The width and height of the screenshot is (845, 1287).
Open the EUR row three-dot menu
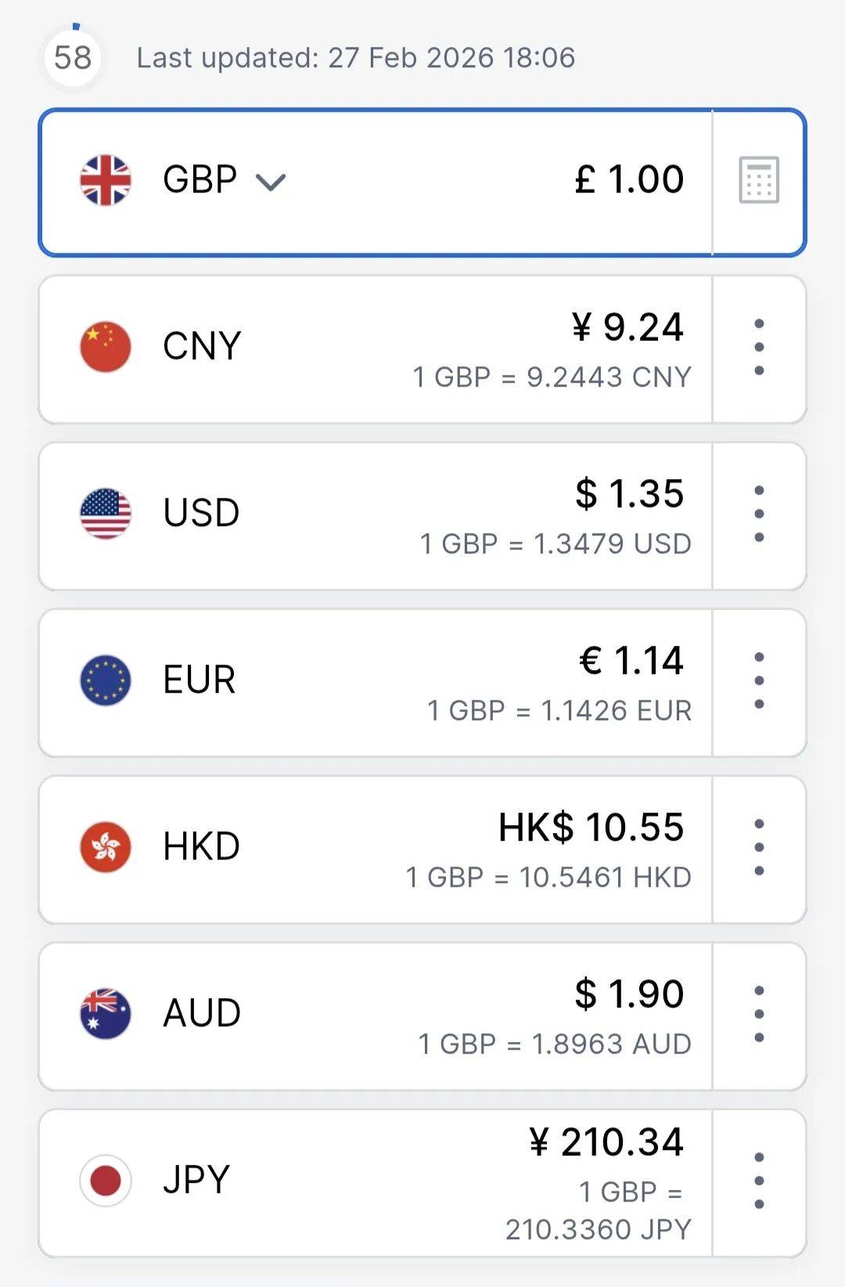(758, 680)
